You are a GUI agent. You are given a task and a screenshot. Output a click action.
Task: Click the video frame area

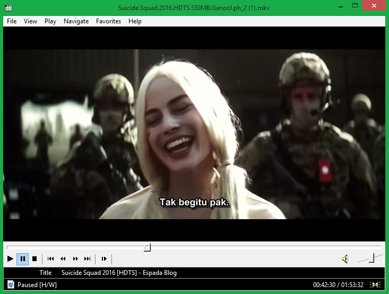194,134
